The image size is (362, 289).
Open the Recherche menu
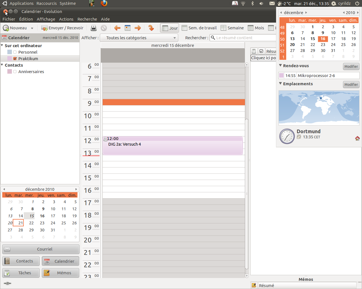(x=87, y=19)
